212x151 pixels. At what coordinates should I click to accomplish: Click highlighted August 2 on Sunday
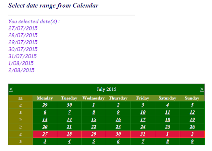(192, 134)
